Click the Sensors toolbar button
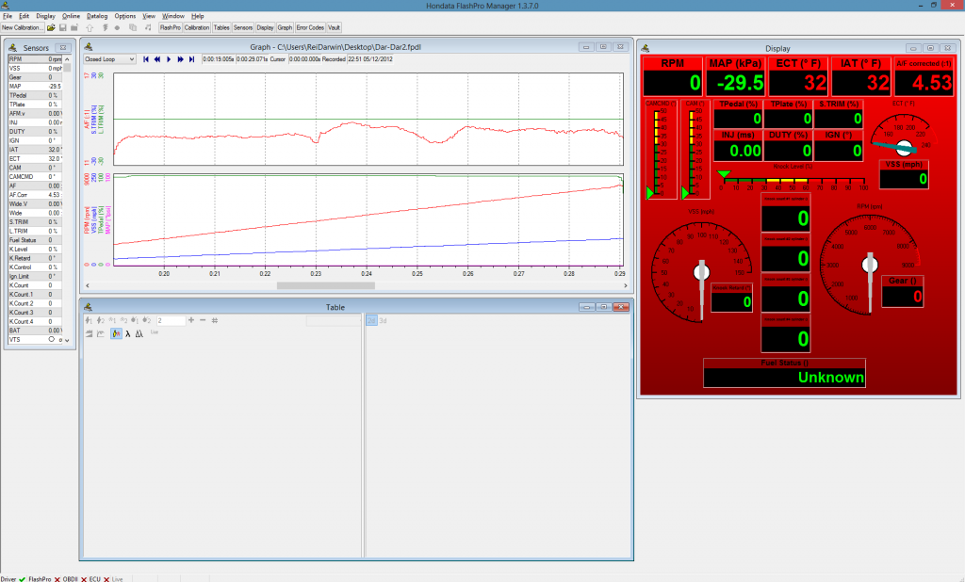This screenshot has width=965, height=582. [243, 27]
